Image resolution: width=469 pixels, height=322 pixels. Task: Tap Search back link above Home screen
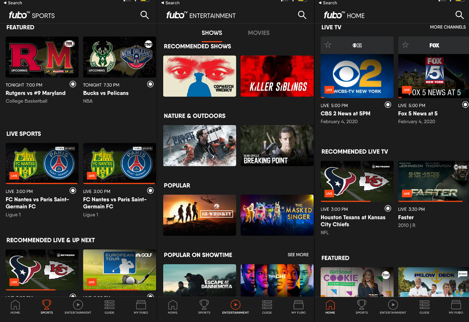click(328, 3)
